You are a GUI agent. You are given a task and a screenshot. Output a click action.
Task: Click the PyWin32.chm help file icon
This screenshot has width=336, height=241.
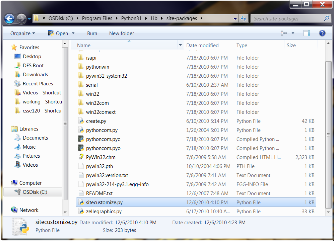click(x=81, y=157)
